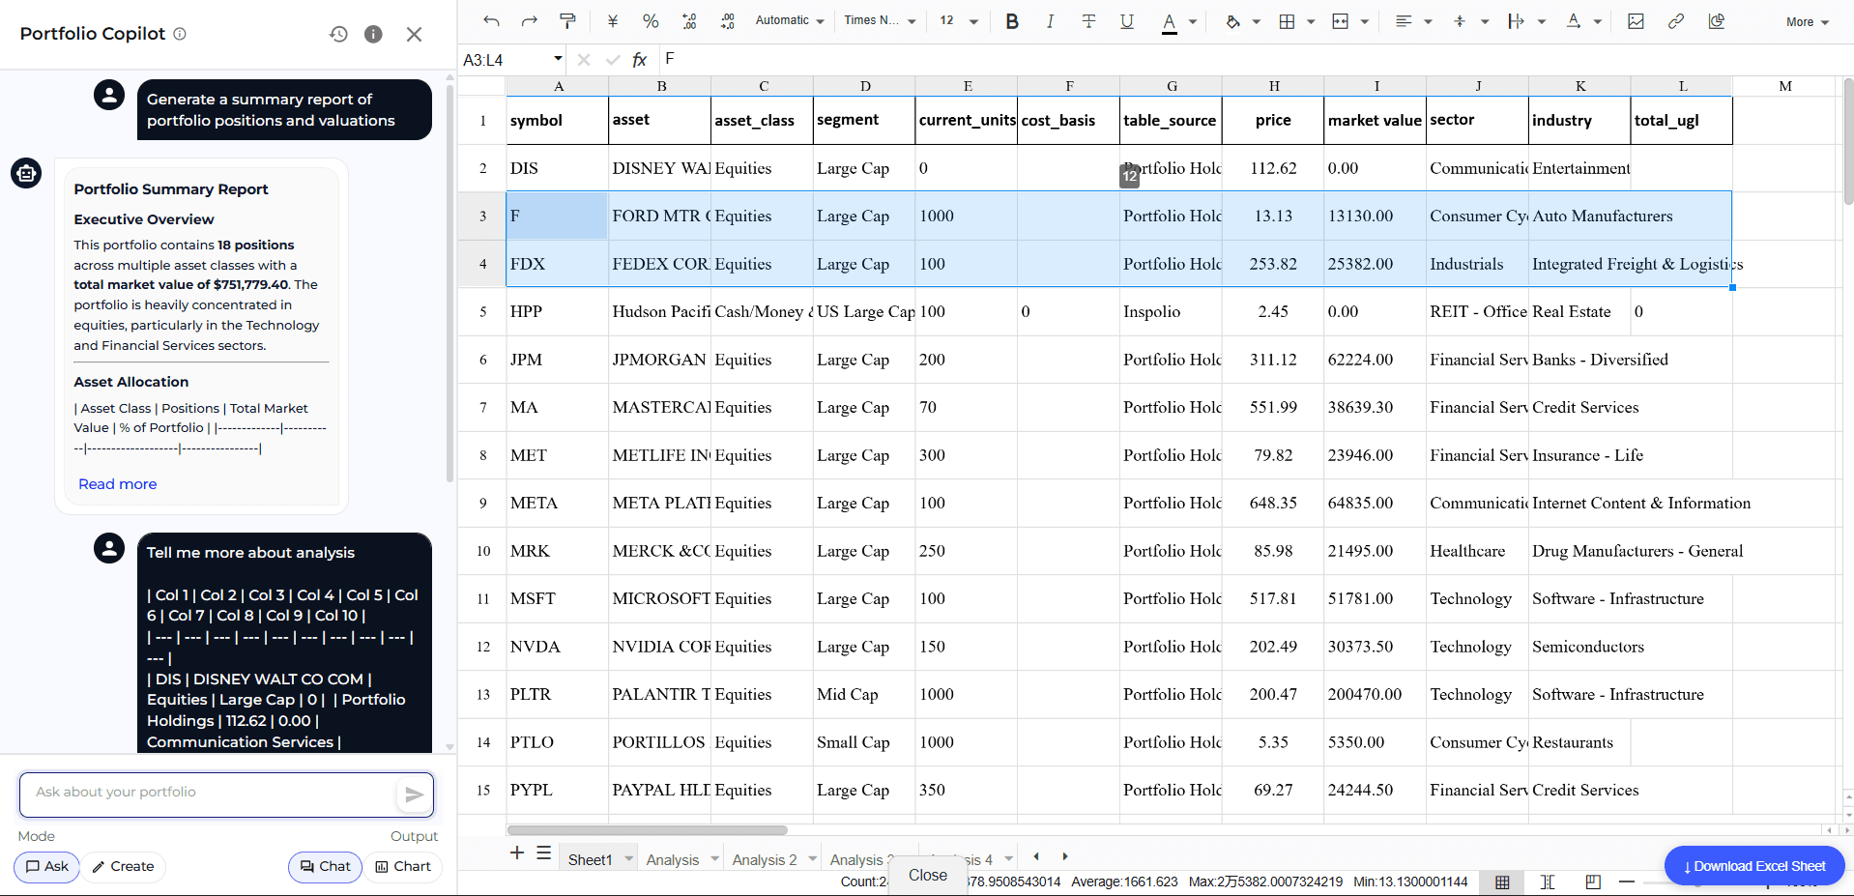1854x896 pixels.
Task: Select the Paint format tool
Action: click(x=567, y=20)
